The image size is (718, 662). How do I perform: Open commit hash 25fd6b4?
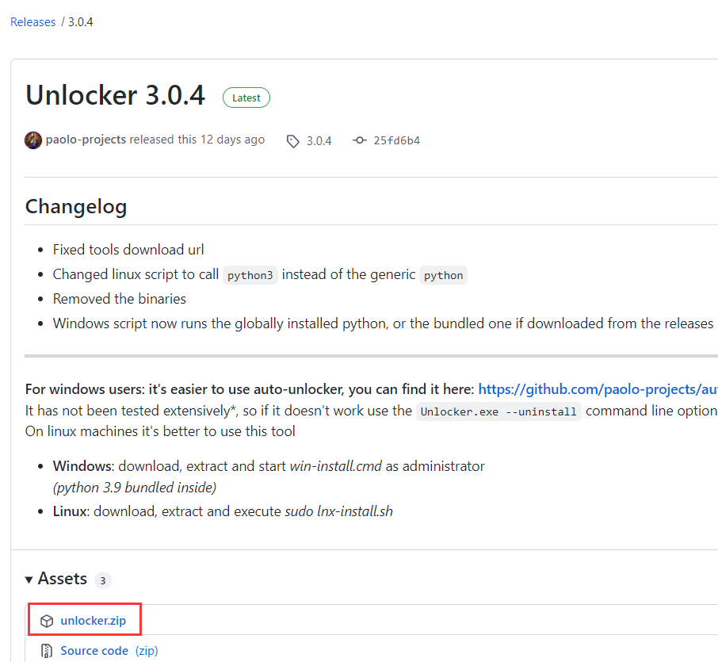396,141
